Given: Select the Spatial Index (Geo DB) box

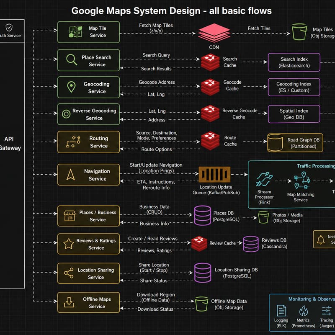Looking at the screenshot, I should (x=294, y=114).
